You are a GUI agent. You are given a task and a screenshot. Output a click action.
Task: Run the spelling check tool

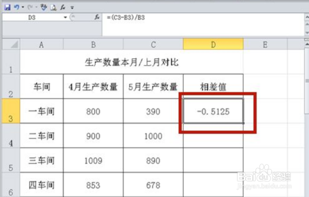pyautogui.click(x=43, y=7)
